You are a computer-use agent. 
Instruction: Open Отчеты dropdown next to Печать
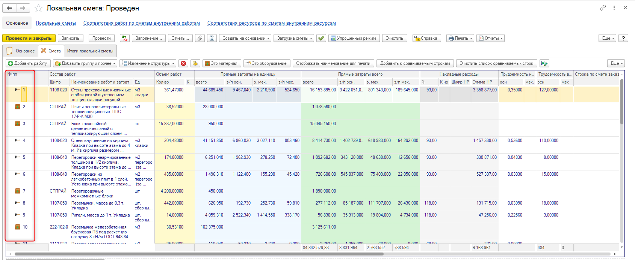490,38
